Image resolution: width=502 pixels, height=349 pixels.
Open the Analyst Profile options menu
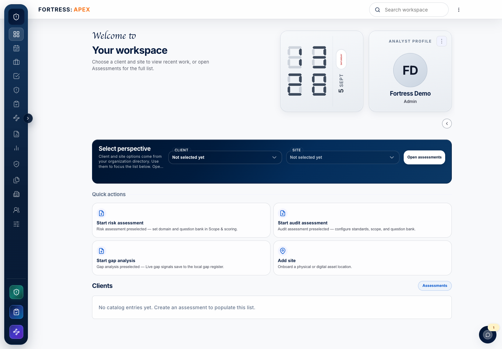click(x=442, y=41)
